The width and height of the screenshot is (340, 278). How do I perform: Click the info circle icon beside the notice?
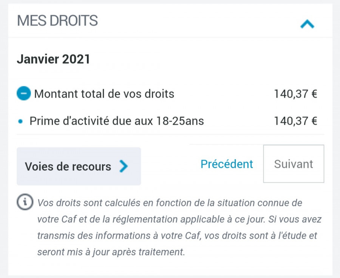point(25,202)
